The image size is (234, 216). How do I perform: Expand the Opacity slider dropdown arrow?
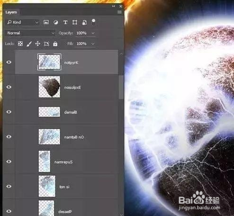coord(93,33)
